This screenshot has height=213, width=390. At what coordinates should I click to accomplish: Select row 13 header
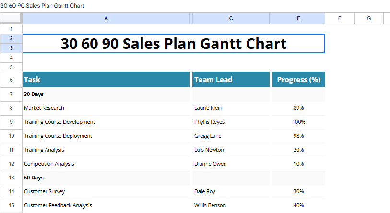tap(11, 177)
